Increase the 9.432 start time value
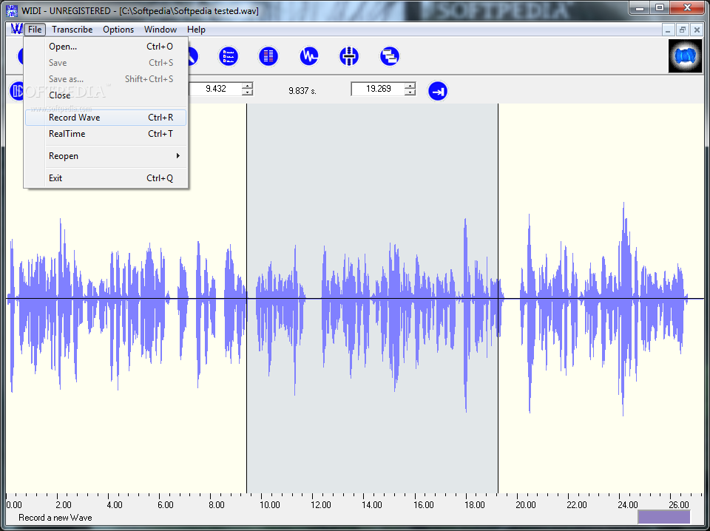This screenshot has height=531, width=710. pos(247,86)
